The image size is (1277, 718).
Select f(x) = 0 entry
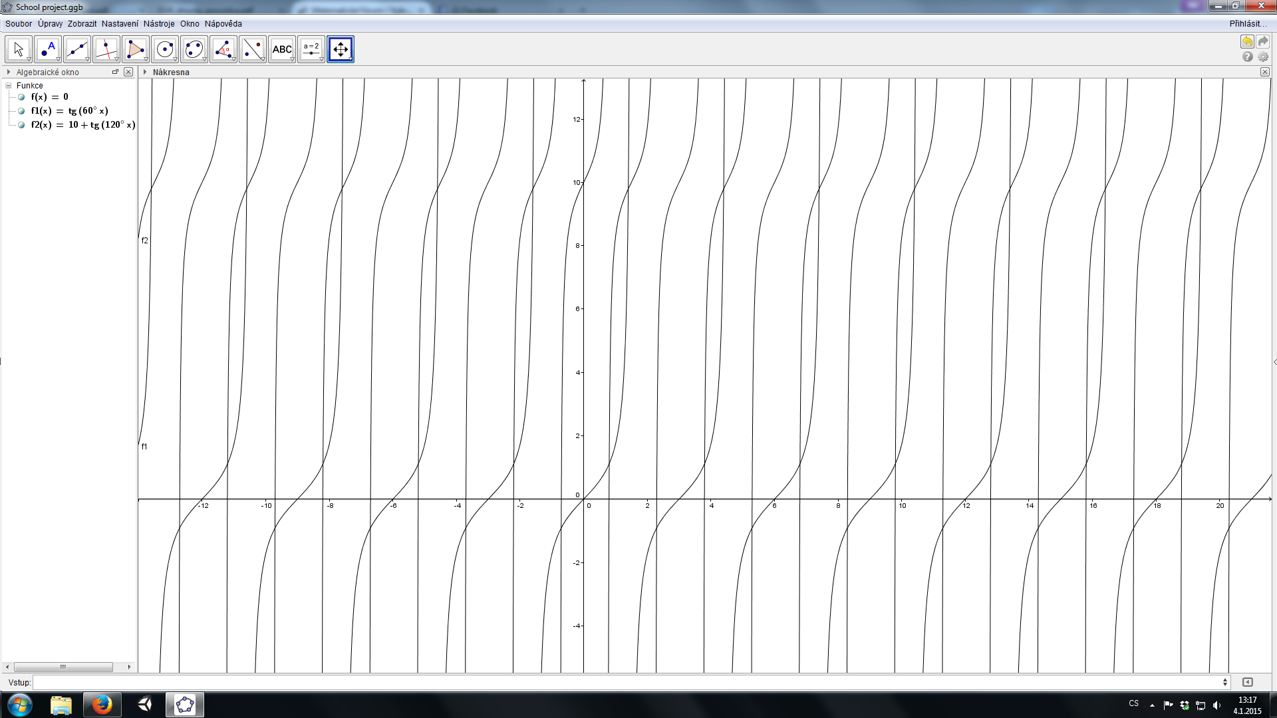pyautogui.click(x=49, y=97)
